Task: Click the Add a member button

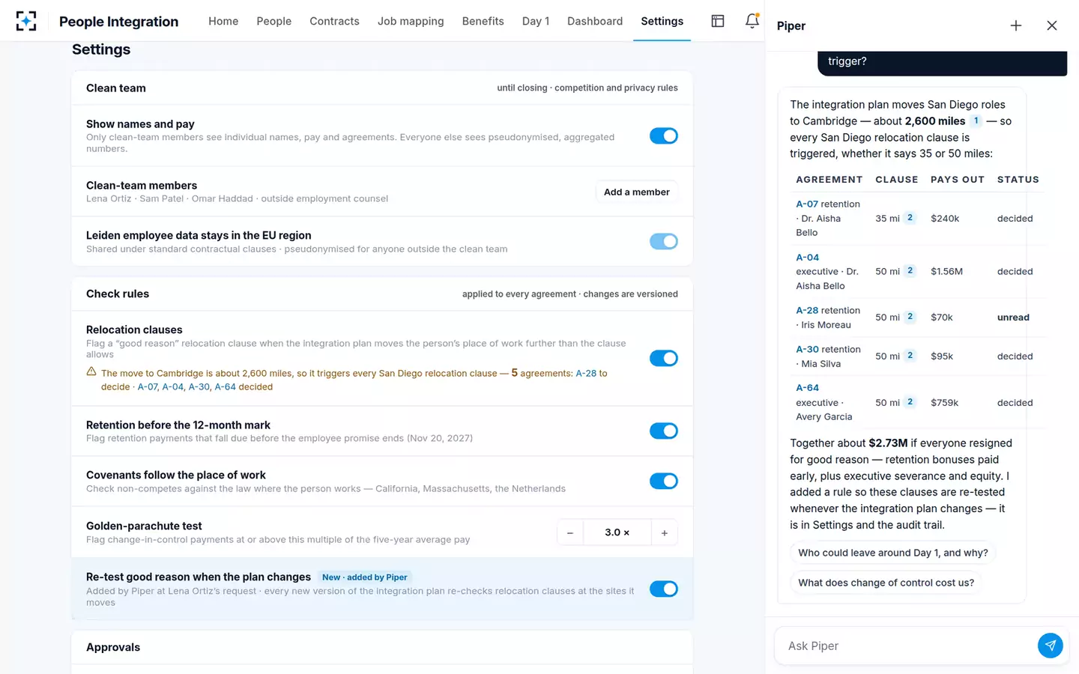Action: coord(637,192)
